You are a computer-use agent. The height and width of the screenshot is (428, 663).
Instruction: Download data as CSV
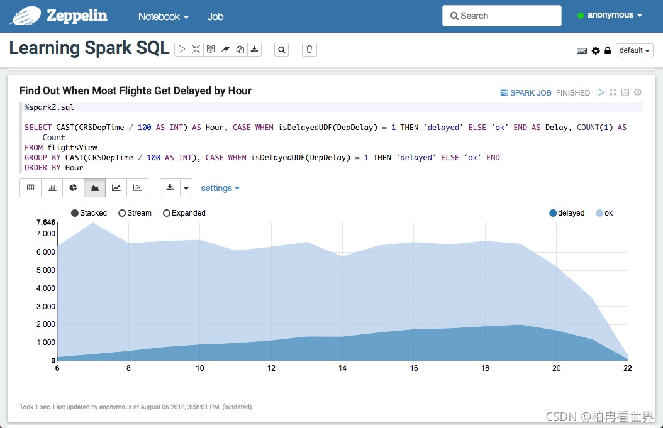tap(170, 187)
